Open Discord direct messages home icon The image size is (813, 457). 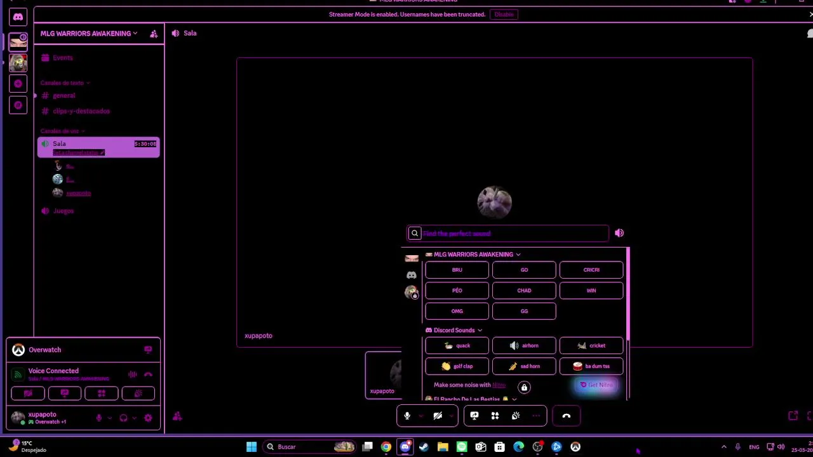(18, 17)
